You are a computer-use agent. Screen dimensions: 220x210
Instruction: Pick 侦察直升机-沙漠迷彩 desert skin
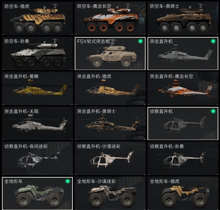coord(110,158)
